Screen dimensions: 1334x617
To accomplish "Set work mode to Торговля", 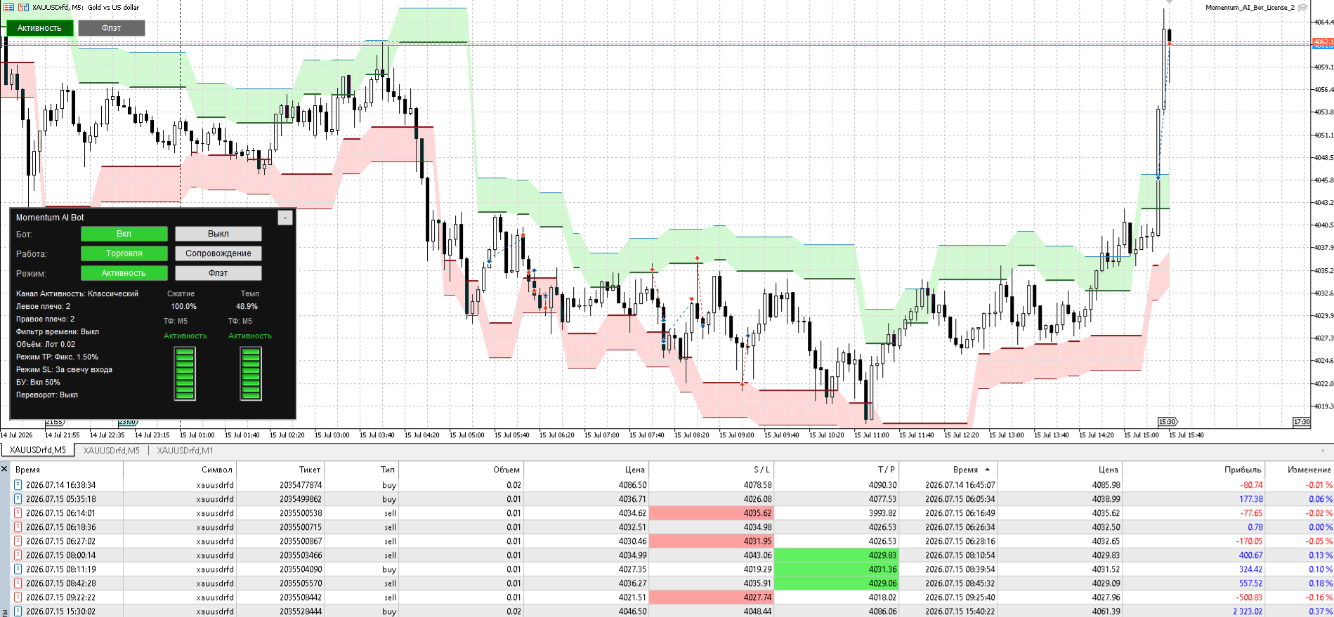I will (124, 253).
